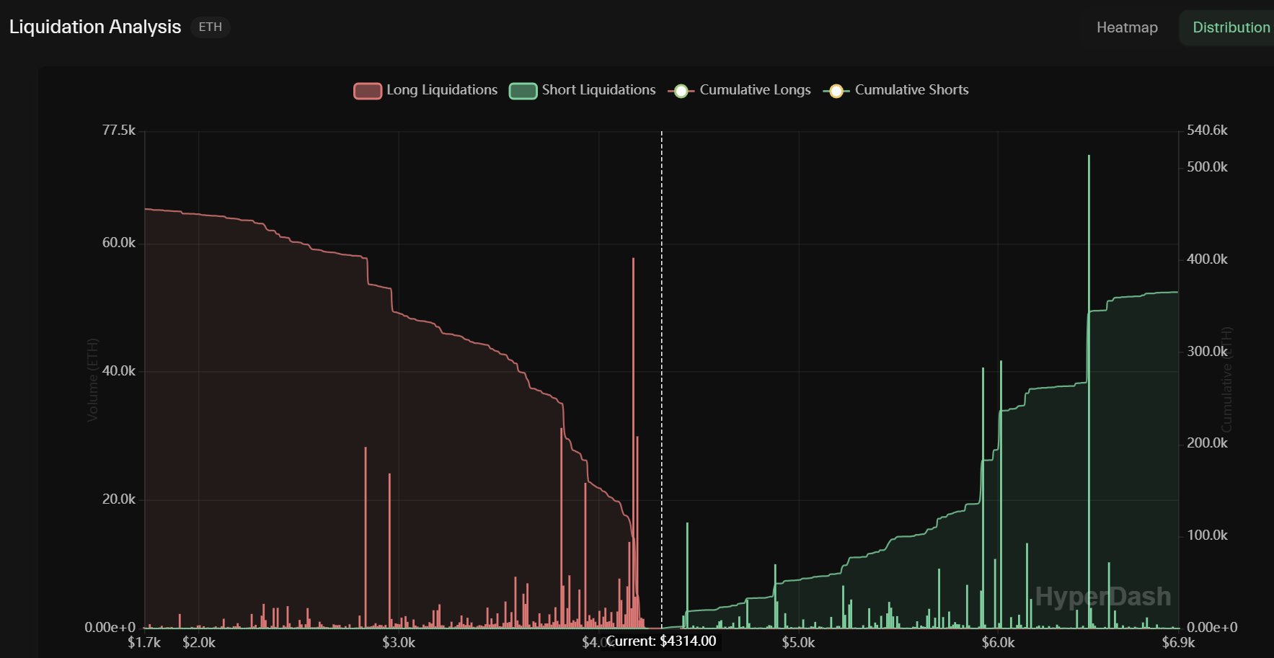Click the 100.0k right axis label
Screen dimensions: 1274x658
click(1207, 535)
